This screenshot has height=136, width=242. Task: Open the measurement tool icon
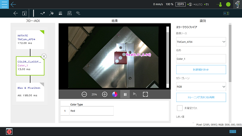(69, 13)
